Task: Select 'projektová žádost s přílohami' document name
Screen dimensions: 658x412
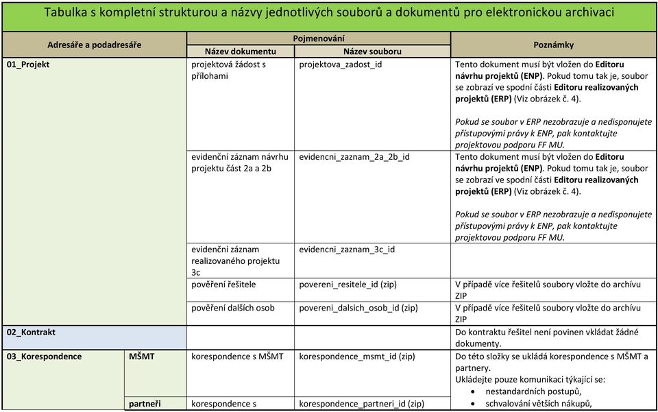Action: click(x=229, y=70)
